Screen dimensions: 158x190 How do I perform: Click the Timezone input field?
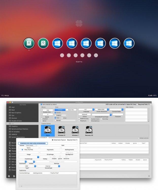coord(118,115)
